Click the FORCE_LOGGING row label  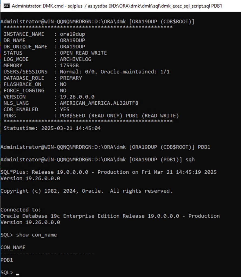click(x=24, y=91)
